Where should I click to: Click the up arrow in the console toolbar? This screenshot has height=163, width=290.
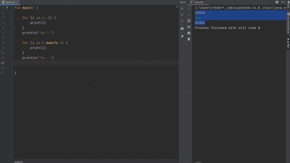(188, 9)
